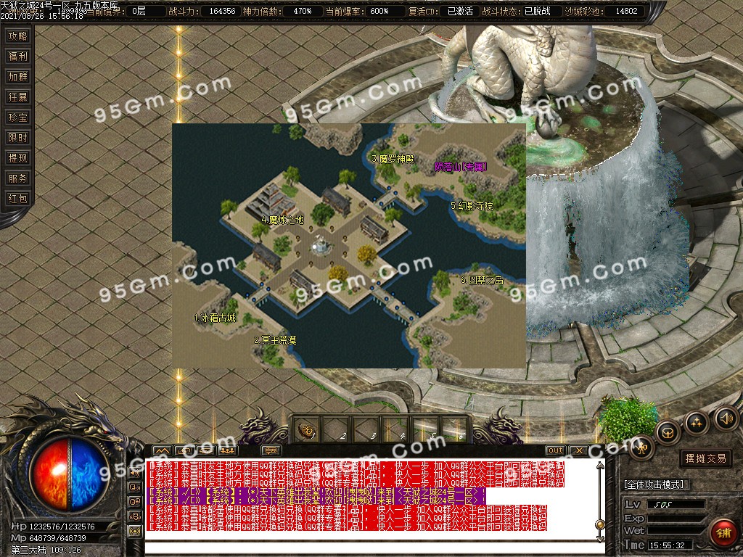
Task: Select empty quick slot 2
Action: (x=337, y=430)
